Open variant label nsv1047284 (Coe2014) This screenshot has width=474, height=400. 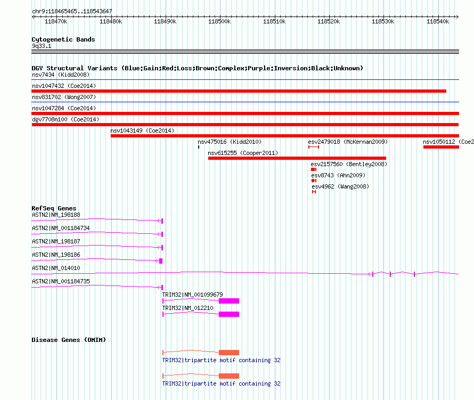(64, 108)
